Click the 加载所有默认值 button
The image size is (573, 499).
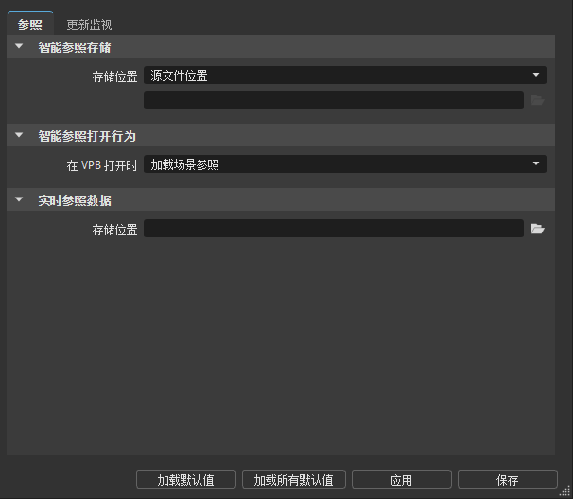pos(294,479)
